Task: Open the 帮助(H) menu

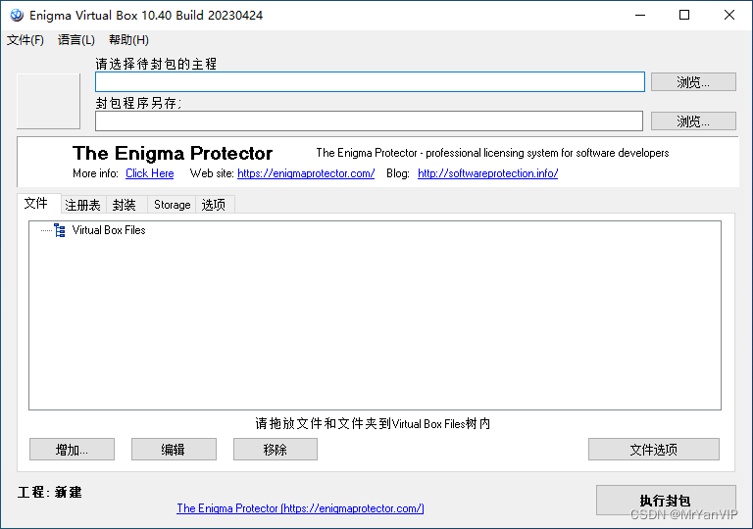Action: 128,40
